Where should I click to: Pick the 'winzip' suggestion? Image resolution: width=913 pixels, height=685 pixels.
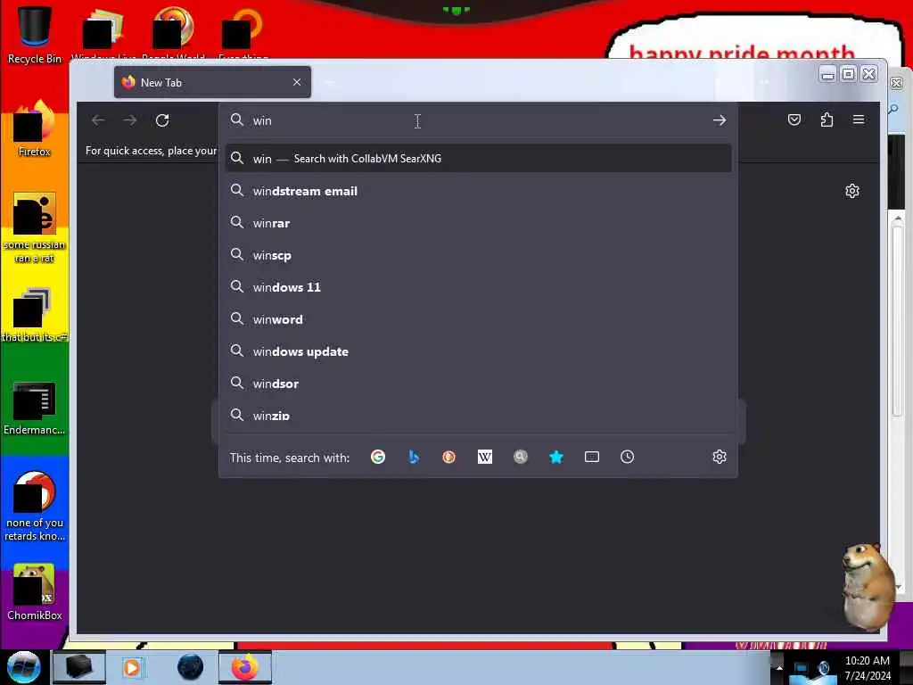click(478, 416)
